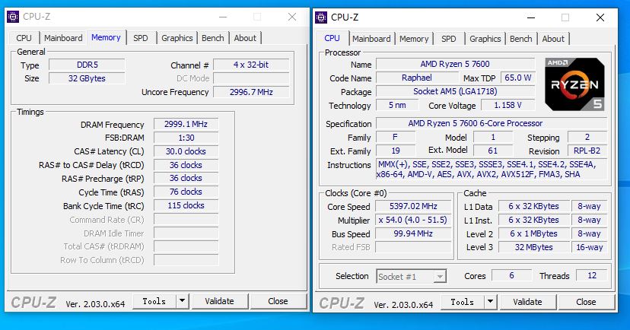Open the Graphics tab in the right window
630x330 pixels.
pos(485,39)
